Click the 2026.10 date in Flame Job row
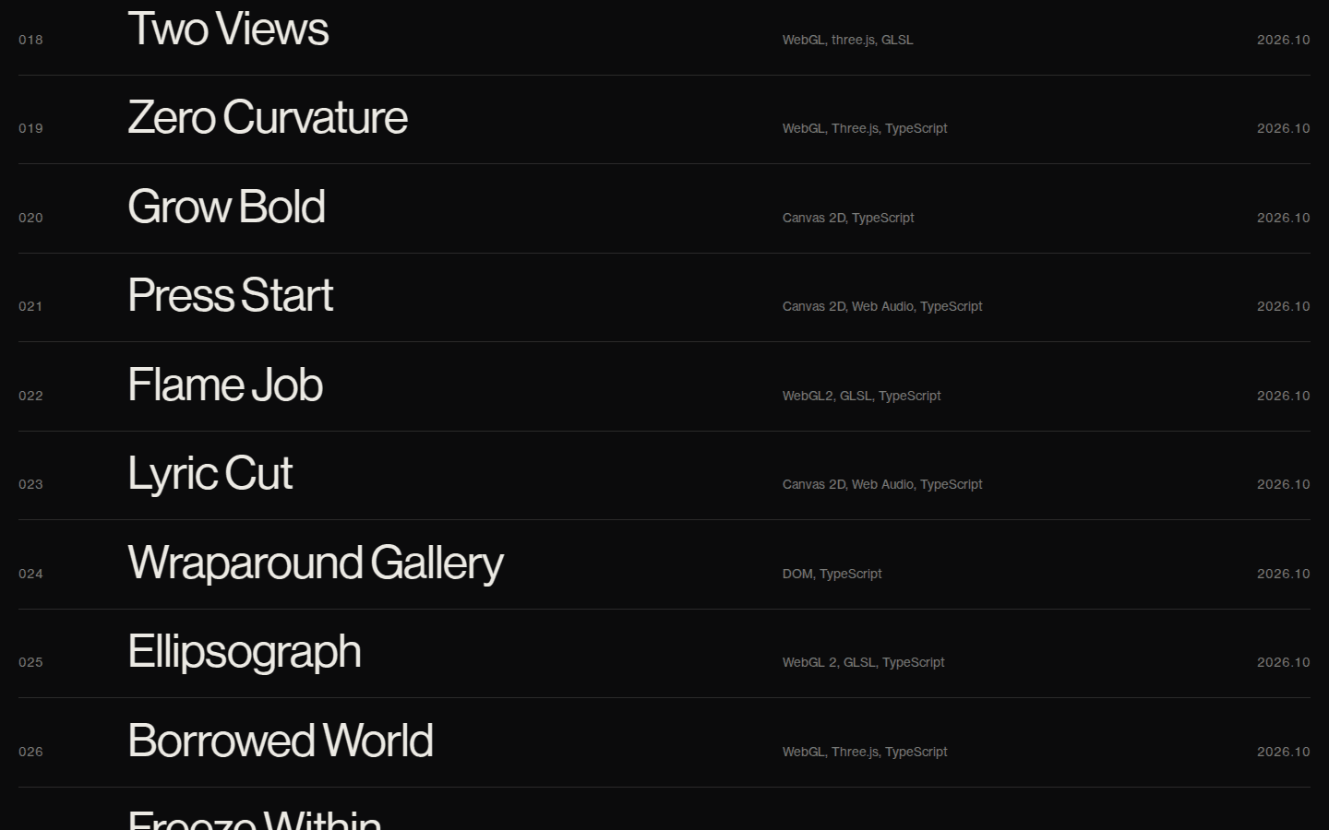The height and width of the screenshot is (830, 1329). (x=1283, y=396)
